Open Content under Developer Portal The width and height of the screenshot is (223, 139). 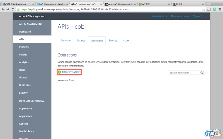pyautogui.click(x=32, y=124)
